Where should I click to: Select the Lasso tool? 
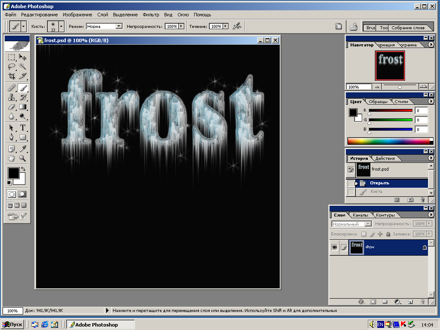tap(11, 67)
